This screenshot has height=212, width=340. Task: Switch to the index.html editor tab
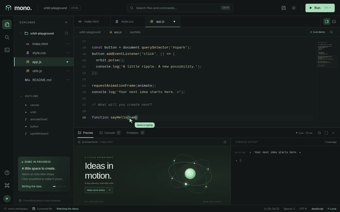point(92,21)
